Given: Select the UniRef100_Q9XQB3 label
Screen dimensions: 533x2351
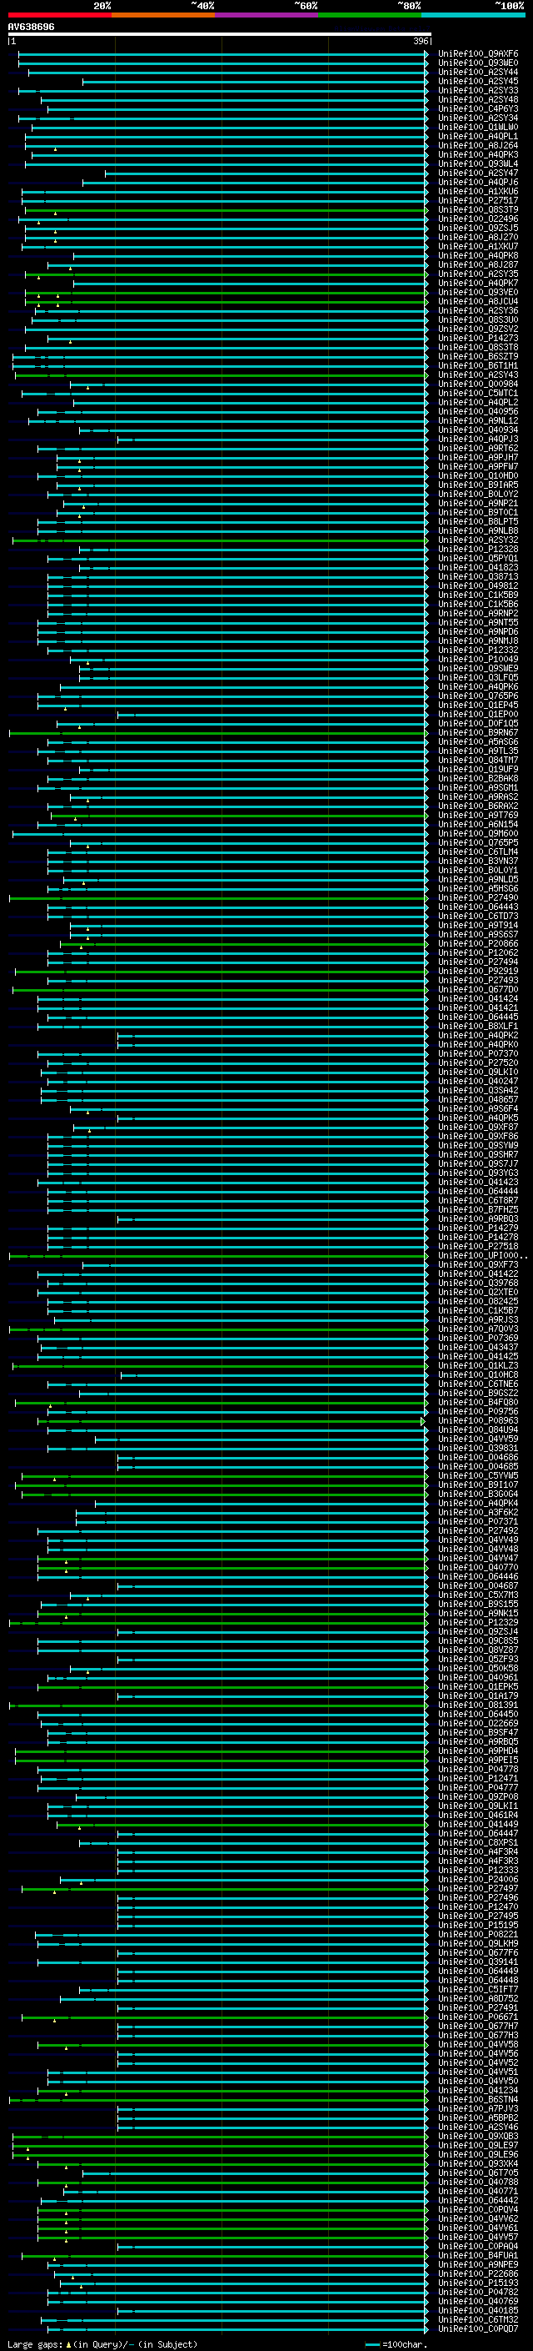Looking at the screenshot, I should (478, 2136).
